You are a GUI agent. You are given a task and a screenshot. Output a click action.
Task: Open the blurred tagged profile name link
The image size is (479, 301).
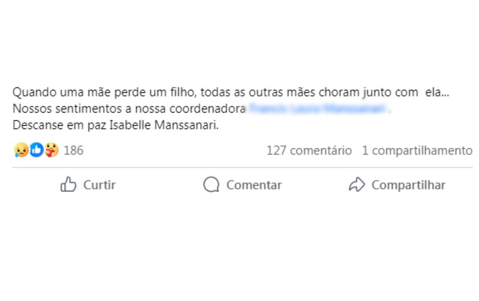coord(318,108)
